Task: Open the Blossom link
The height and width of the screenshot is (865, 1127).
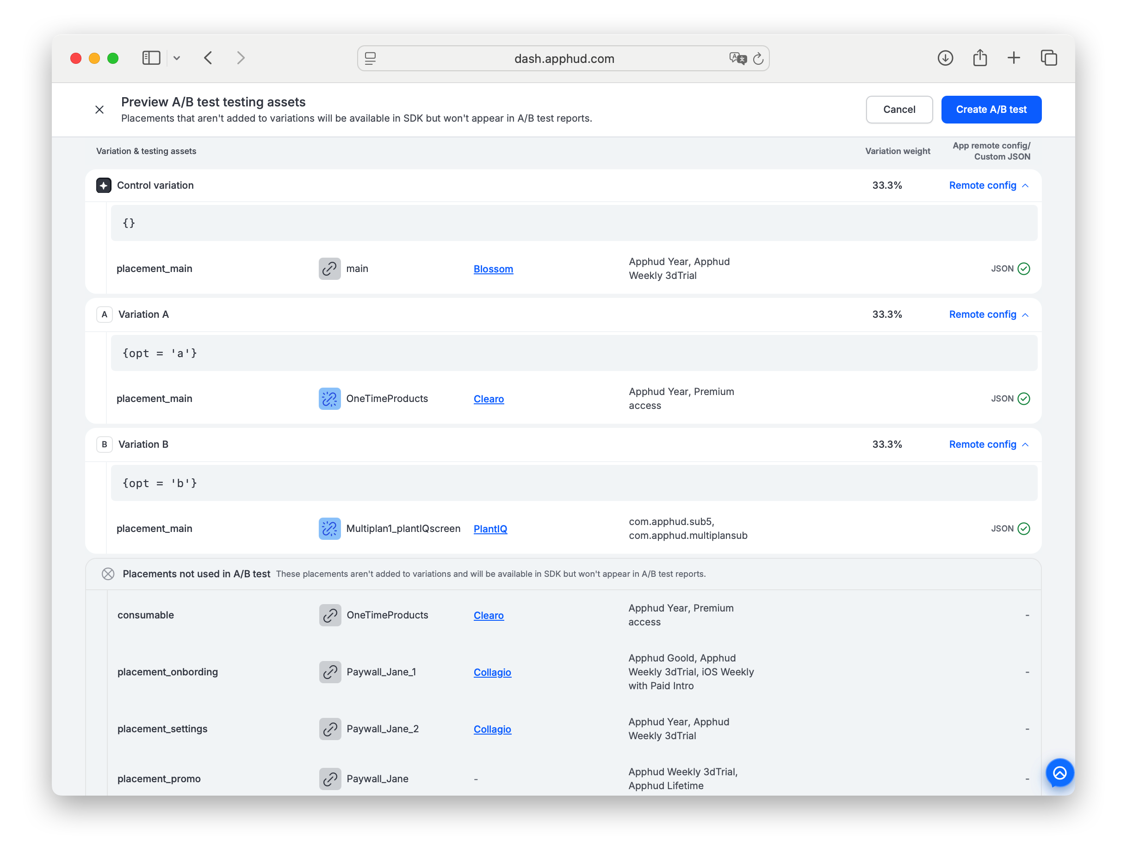Action: pos(493,269)
